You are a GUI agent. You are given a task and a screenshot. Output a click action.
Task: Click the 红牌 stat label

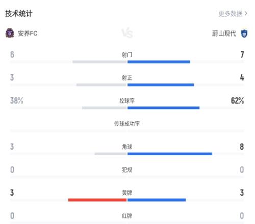[x=127, y=216]
